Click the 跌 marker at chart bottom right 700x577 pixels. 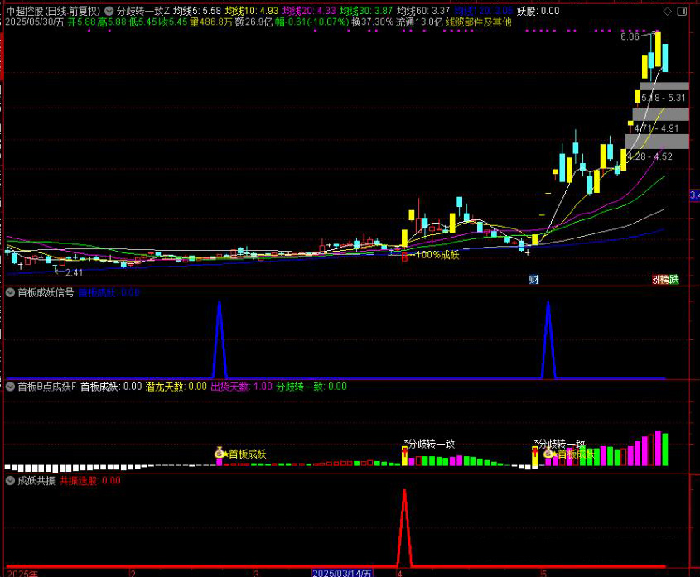[x=674, y=280]
